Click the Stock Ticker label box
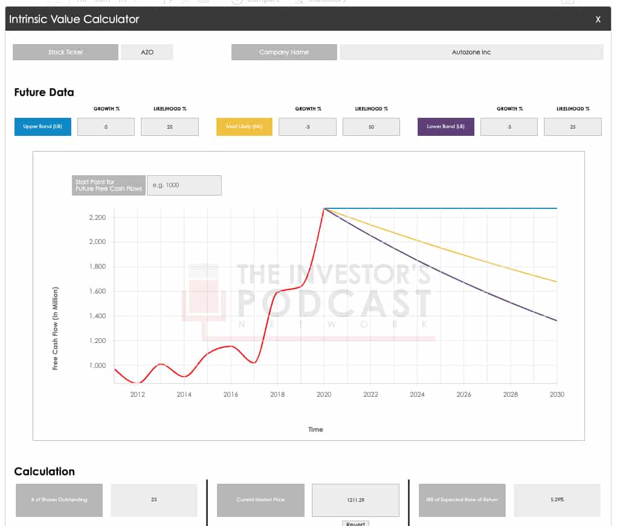Viewport: 617px width, 526px height. pos(65,52)
